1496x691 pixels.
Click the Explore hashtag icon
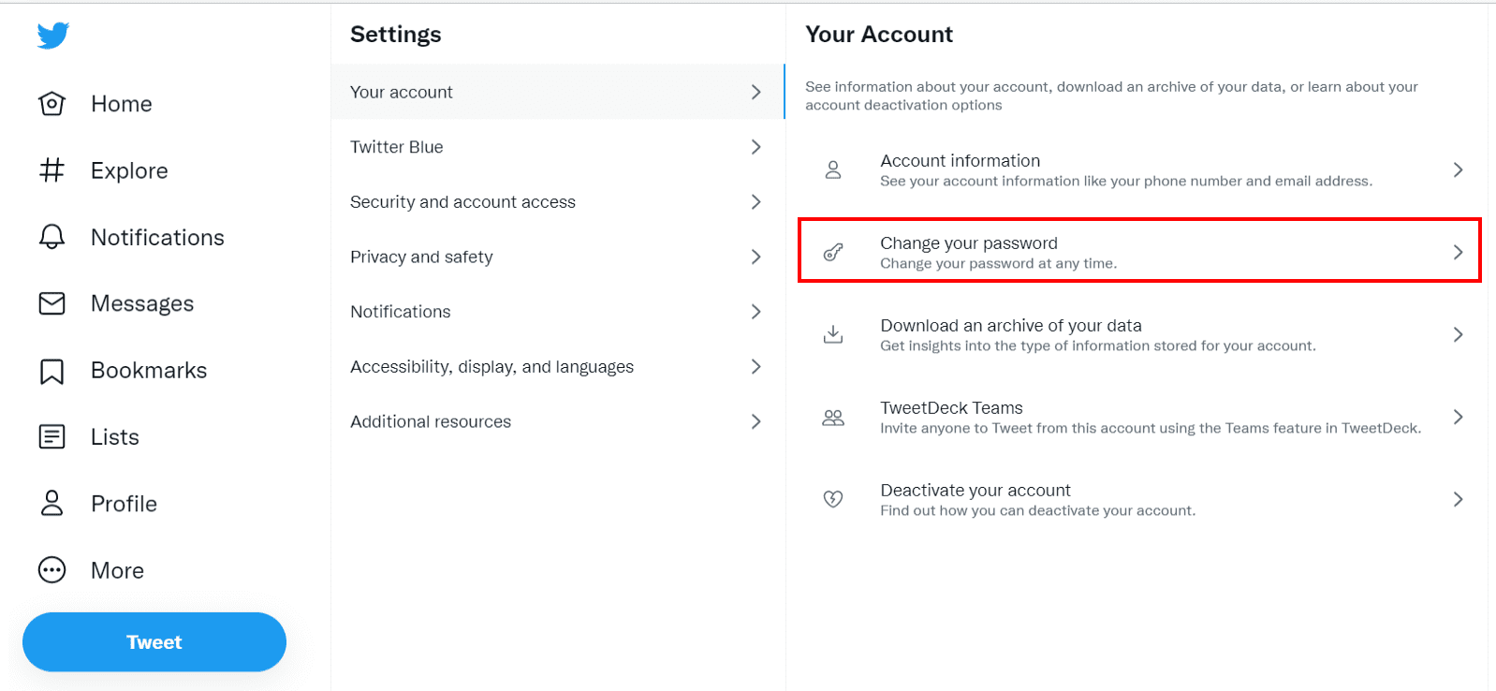click(52, 170)
